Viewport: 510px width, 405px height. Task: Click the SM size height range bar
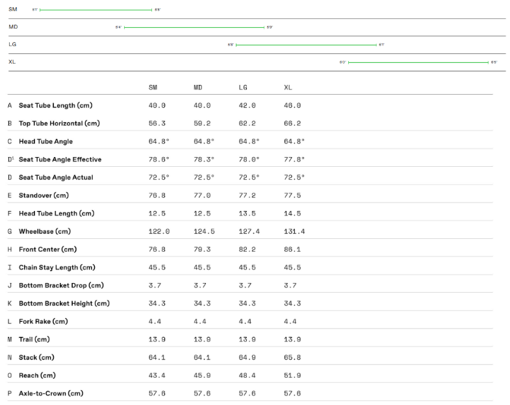[x=96, y=10]
